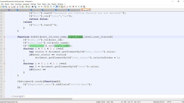The height and width of the screenshot is (103, 184).
Task: Click the Save Recorded Macro icon
Action: (84, 7)
